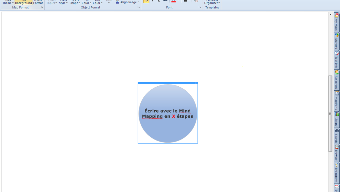Viewport: 340px width, 192px height.
Task: Click the strikethrough text icon
Action: 165,1
